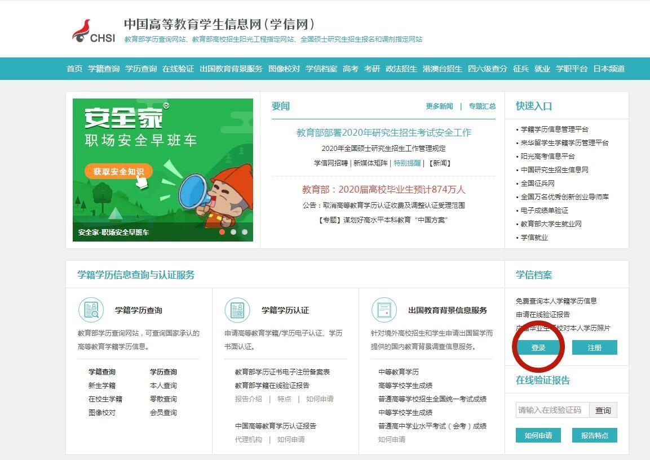Open 2020年全国硕士研究生招生工作管理规定 link
Viewport: 650px width, 460px height.
coord(384,148)
